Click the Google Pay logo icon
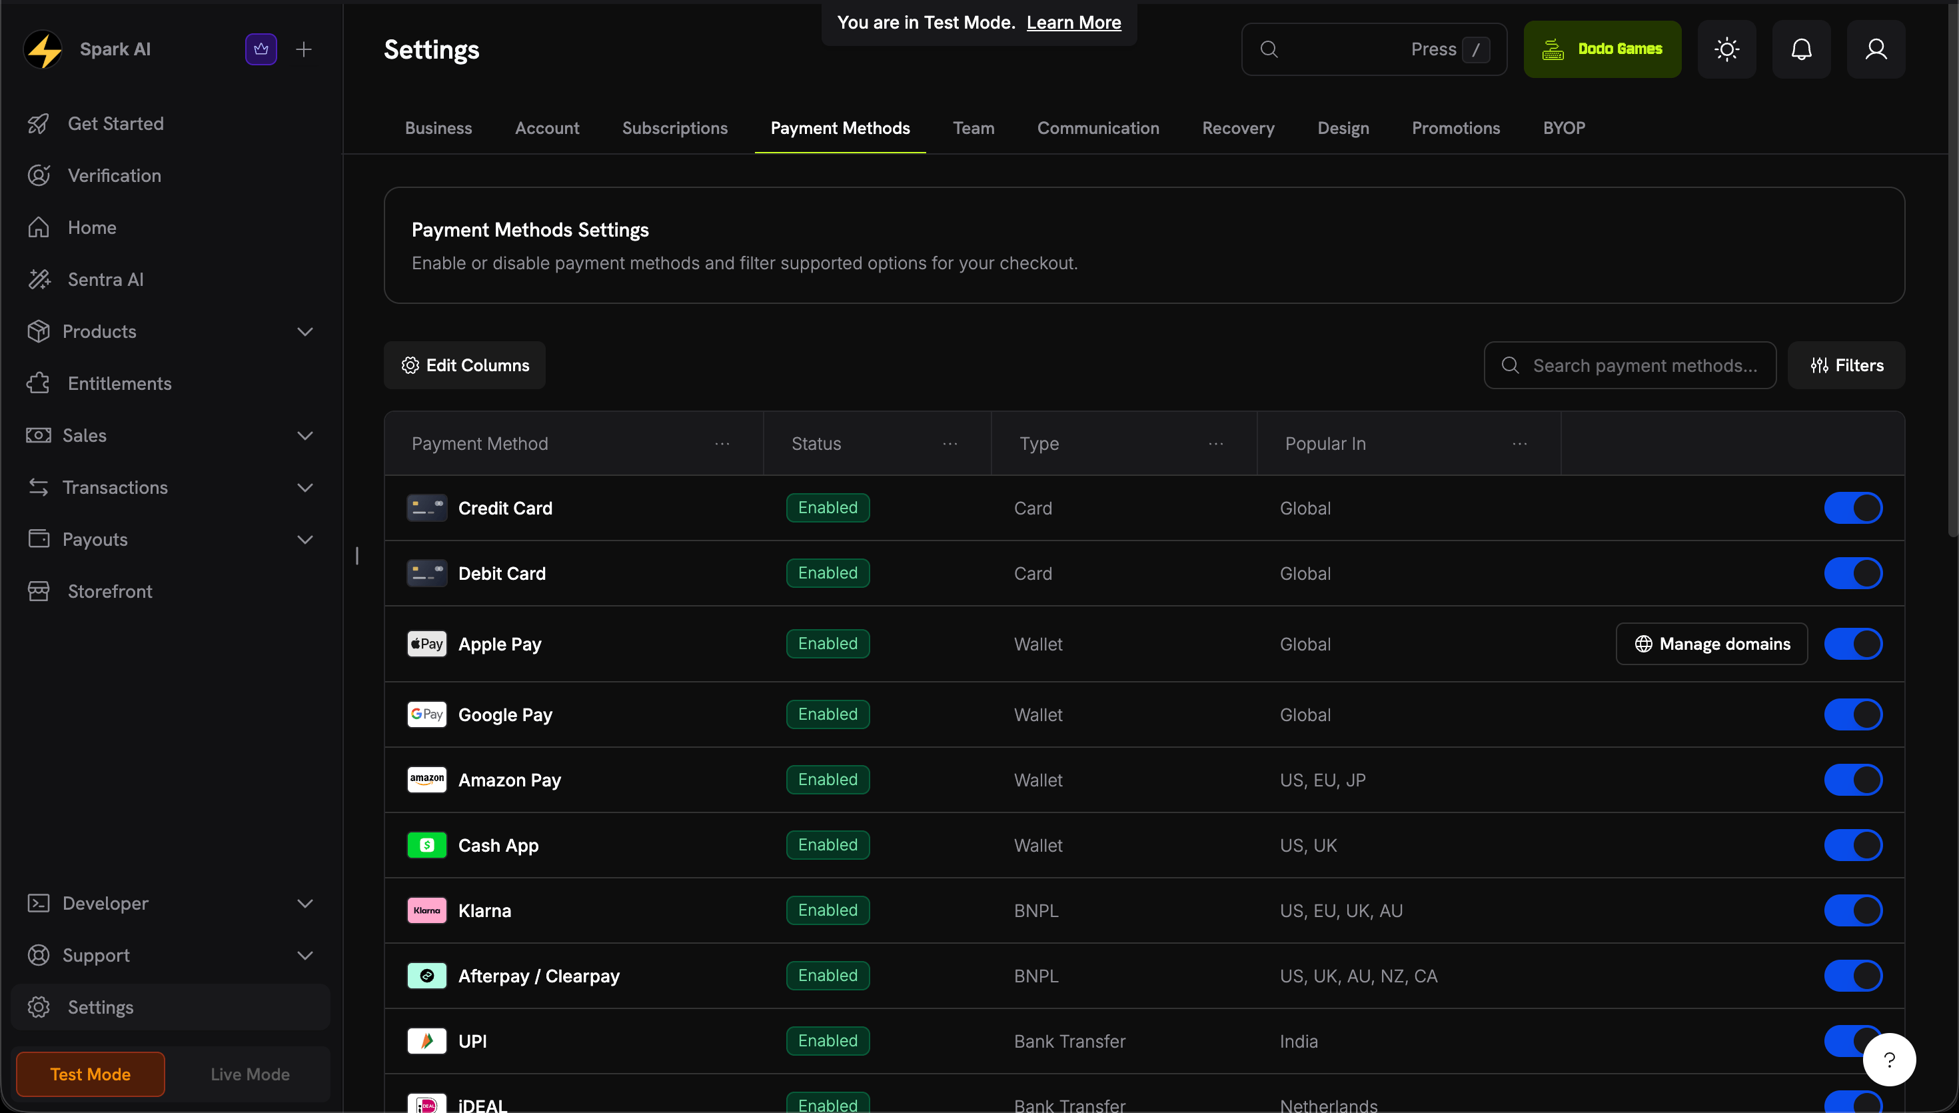Screen dimensions: 1959x1113 click(427, 714)
